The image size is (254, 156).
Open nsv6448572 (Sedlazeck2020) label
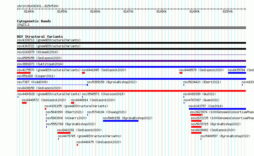44,100
